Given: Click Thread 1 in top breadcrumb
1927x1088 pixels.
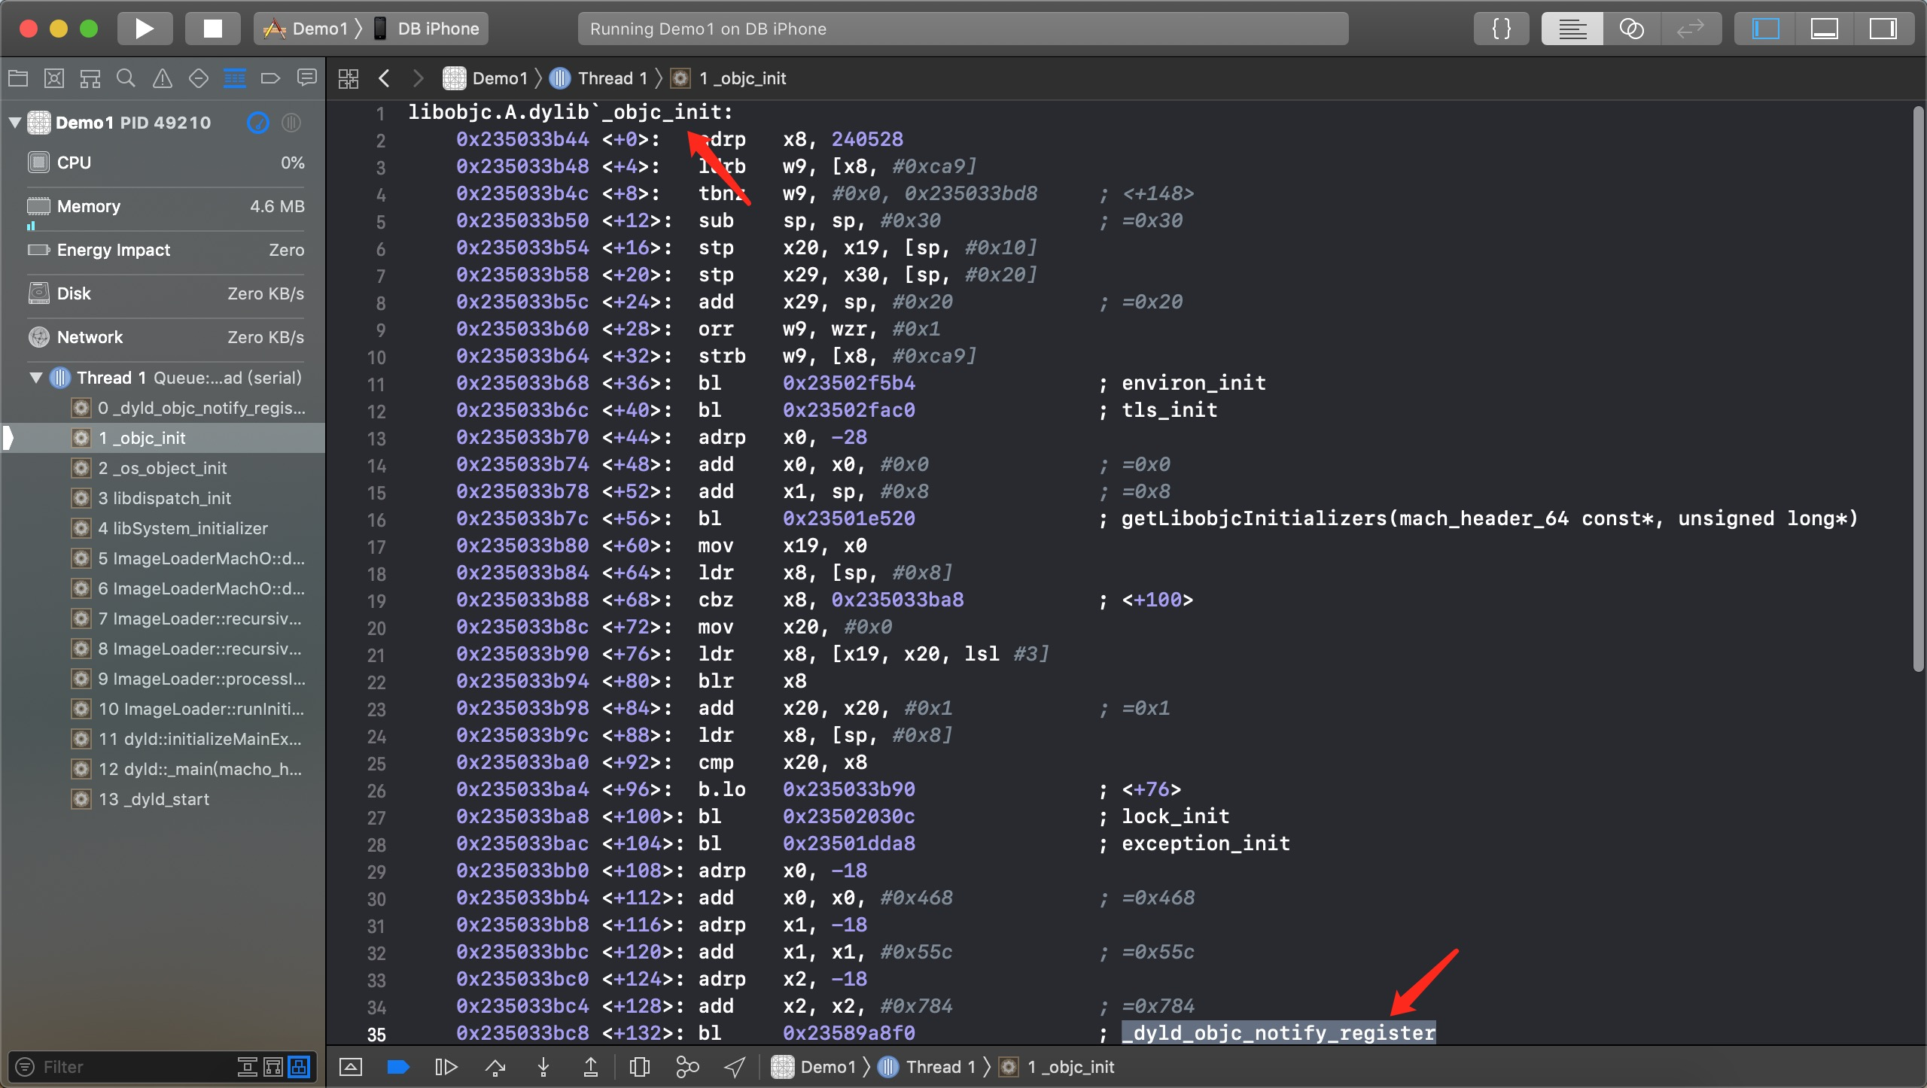Looking at the screenshot, I should click(610, 78).
